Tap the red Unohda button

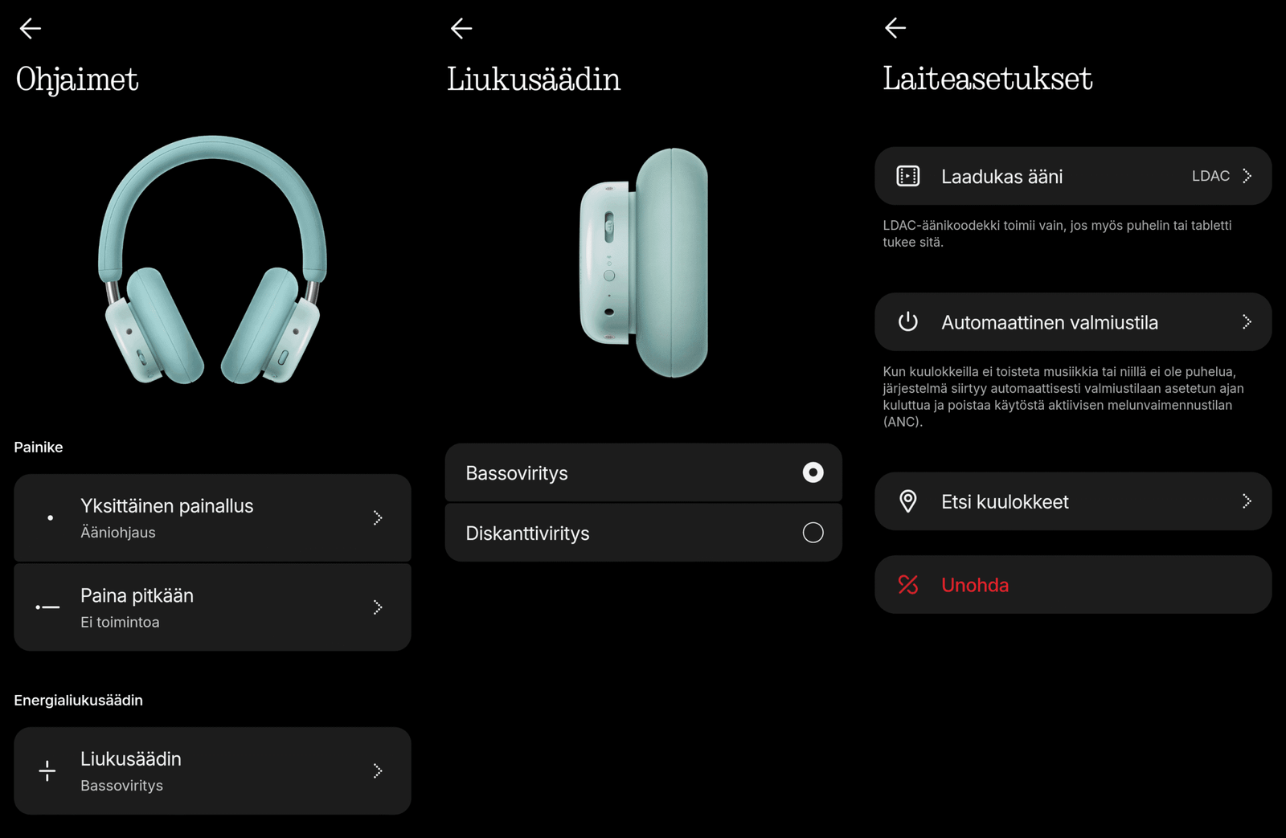pos(1073,585)
